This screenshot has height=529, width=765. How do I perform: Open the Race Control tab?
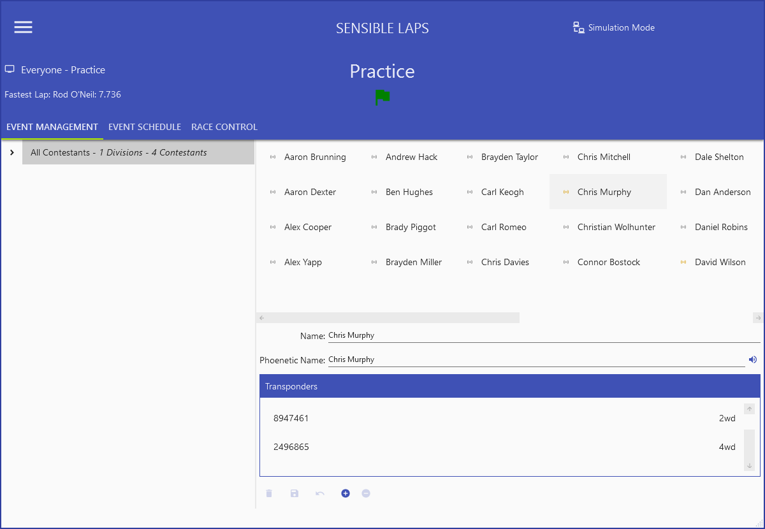[x=224, y=127]
